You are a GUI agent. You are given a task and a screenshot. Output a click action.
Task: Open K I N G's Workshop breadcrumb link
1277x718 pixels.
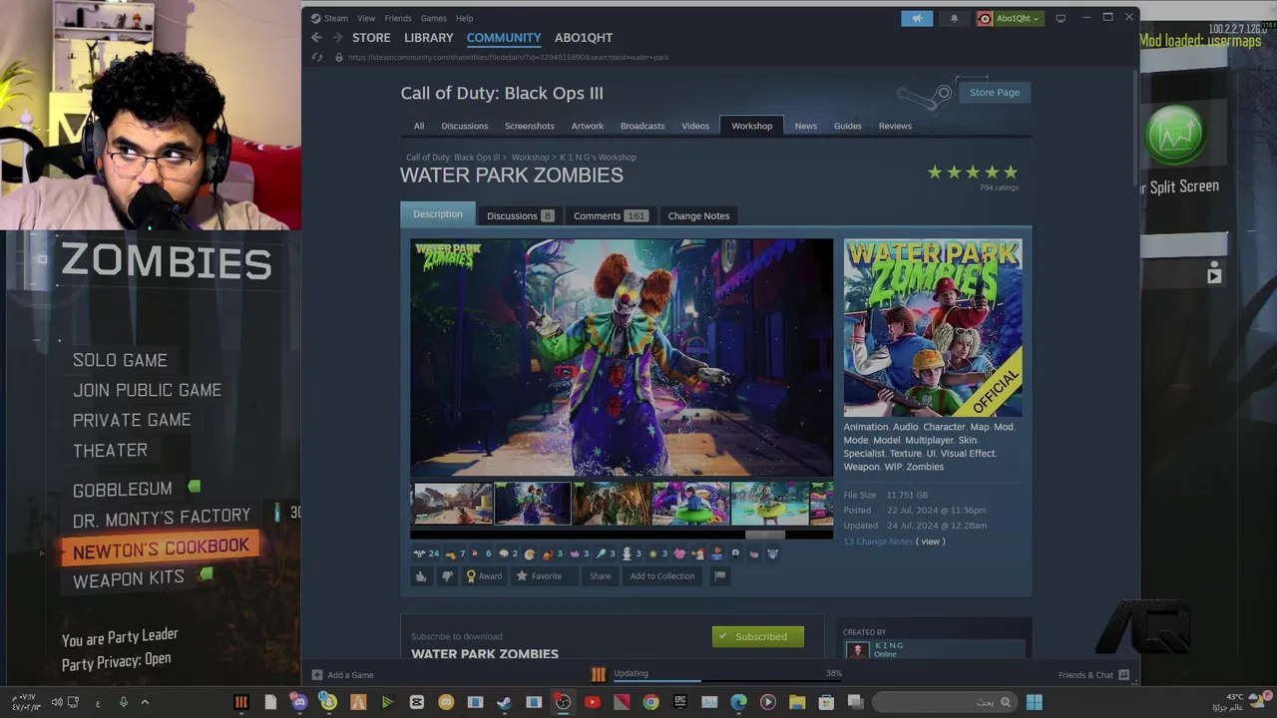598,158
